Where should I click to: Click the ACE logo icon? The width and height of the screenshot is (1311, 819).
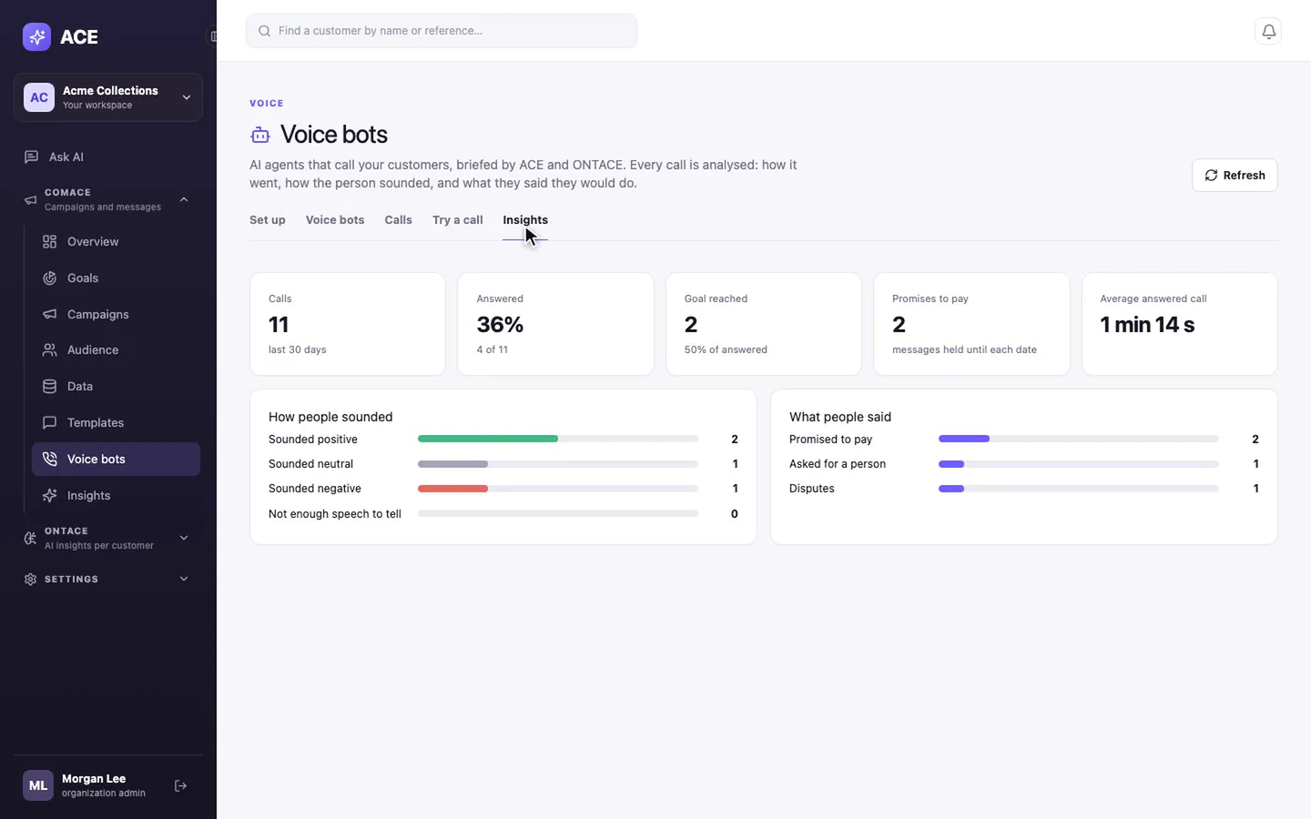click(x=36, y=37)
